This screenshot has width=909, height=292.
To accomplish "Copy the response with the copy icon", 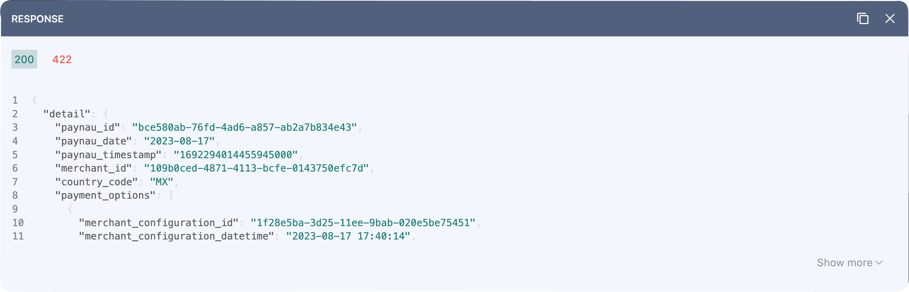I will click(863, 19).
